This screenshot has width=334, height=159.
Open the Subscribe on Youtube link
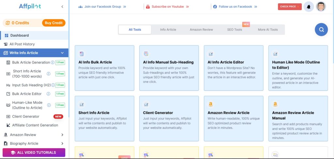(x=168, y=7)
